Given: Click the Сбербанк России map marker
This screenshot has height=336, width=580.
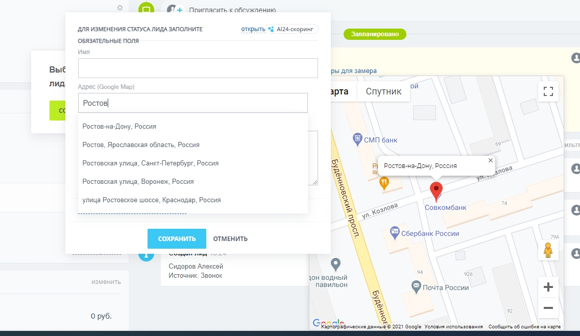Looking at the screenshot, I should click(x=394, y=233).
